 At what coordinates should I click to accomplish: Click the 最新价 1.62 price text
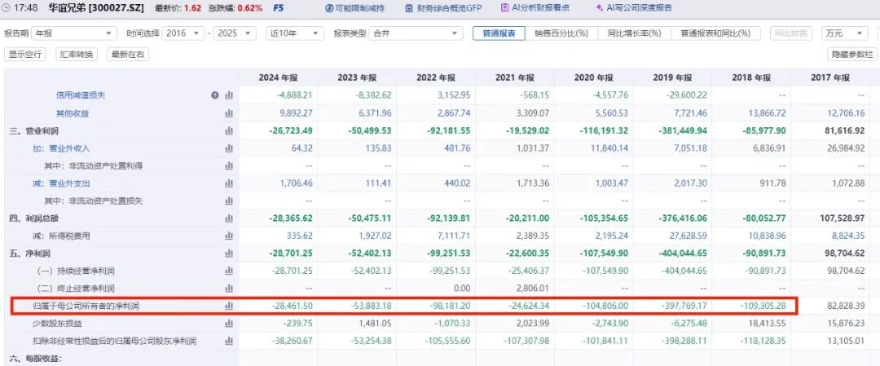178,8
